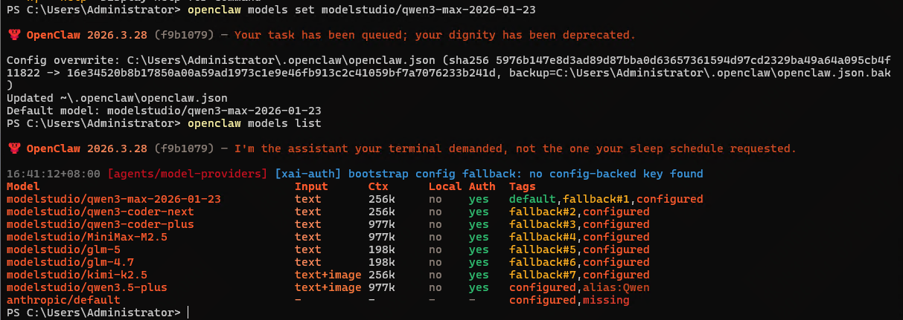Click the 'openclaw models list' command
903x320 pixels.
tap(255, 123)
